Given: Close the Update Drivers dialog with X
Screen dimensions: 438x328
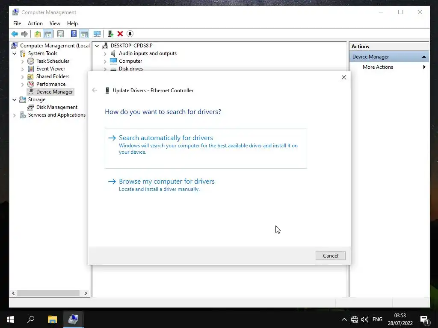Looking at the screenshot, I should pos(344,78).
